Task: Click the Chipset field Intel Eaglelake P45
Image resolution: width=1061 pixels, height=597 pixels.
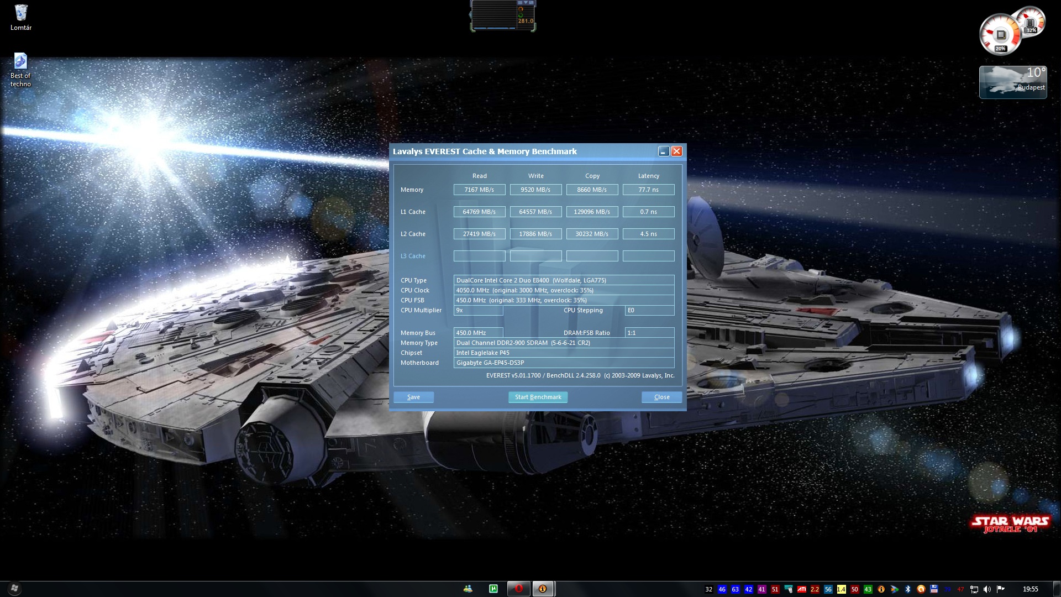Action: point(564,353)
